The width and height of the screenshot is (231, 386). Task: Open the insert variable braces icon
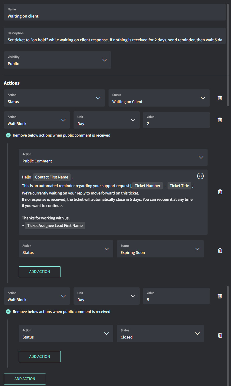click(200, 176)
